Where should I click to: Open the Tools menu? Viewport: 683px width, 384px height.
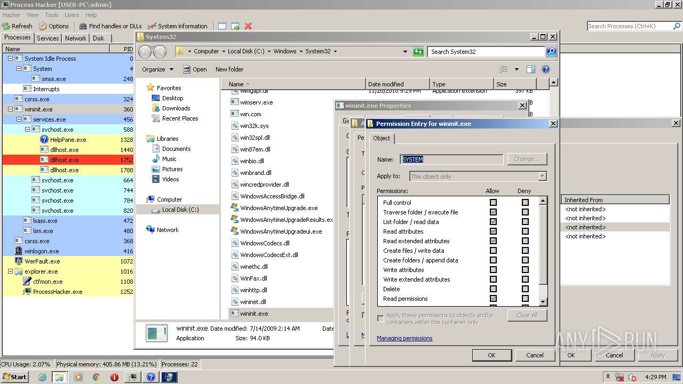pyautogui.click(x=52, y=15)
